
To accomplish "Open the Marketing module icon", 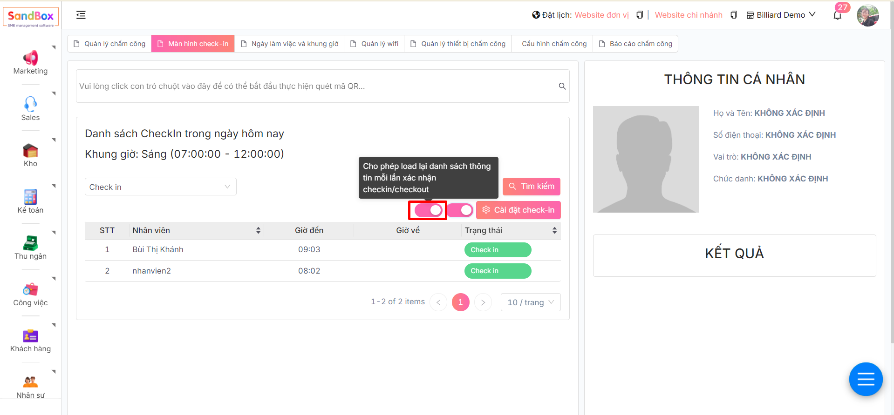I will coord(30,58).
